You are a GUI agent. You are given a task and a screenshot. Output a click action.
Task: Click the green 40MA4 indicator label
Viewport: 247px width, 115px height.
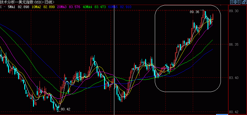(87, 7)
